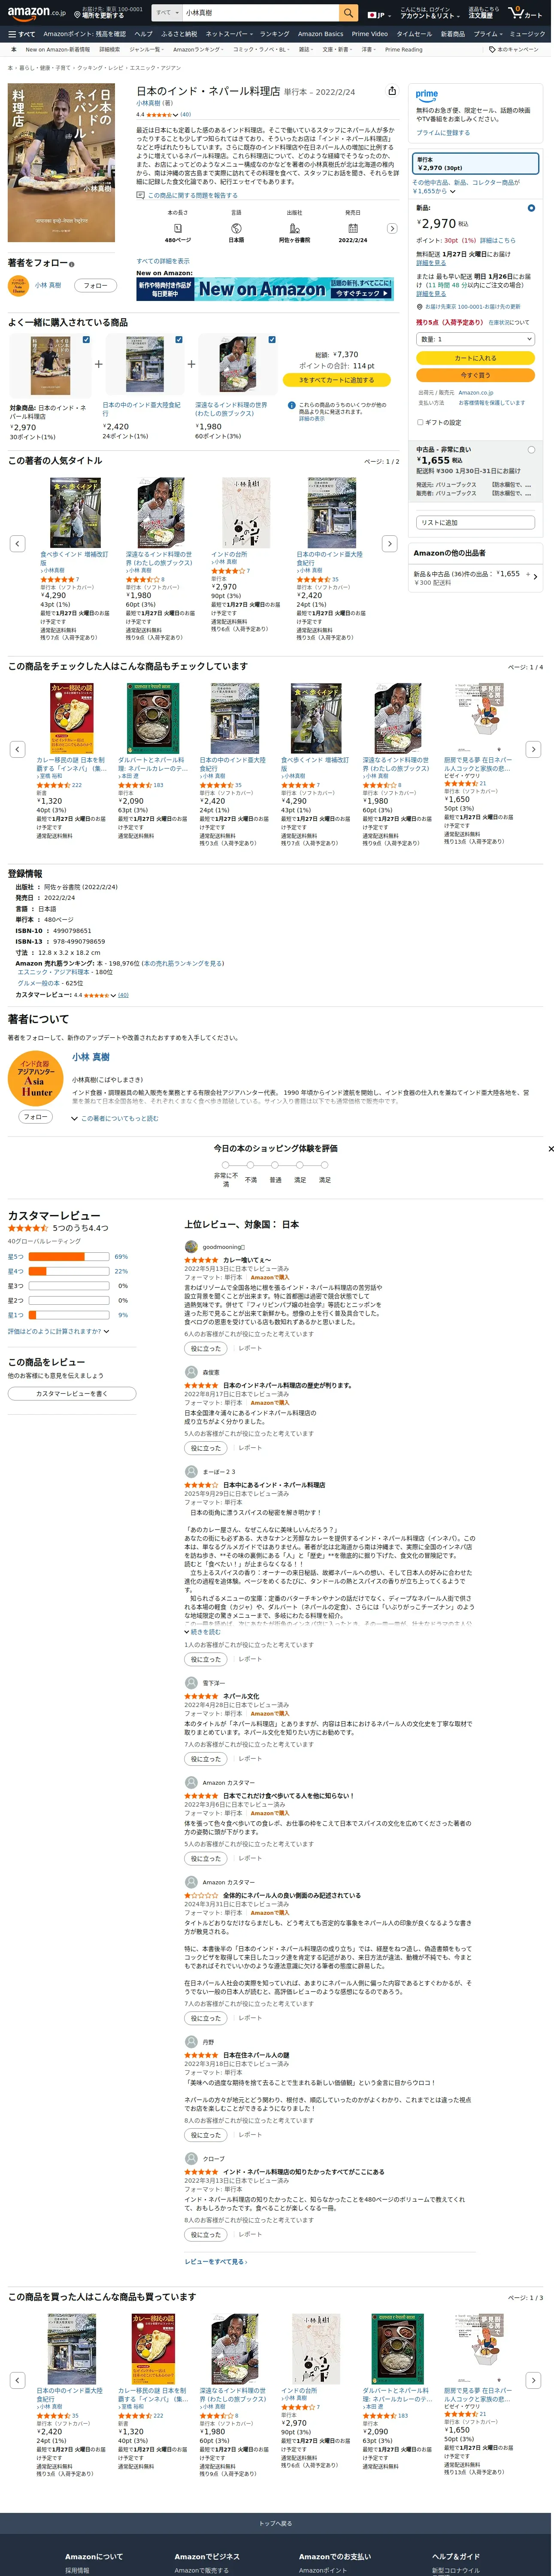Click the author avatar under 著者をフォロー
554x2576 pixels.
pyautogui.click(x=18, y=286)
